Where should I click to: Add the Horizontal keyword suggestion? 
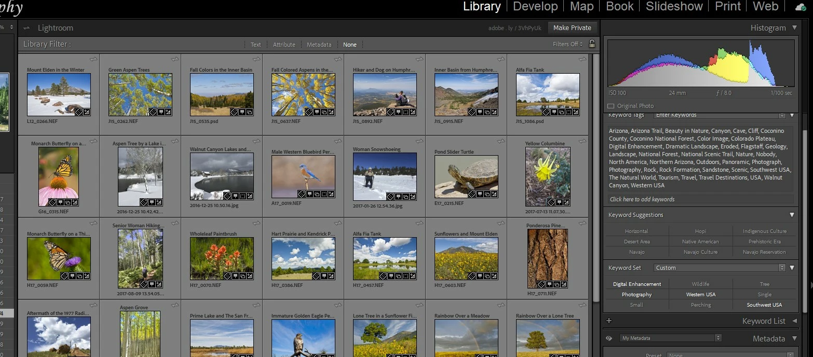coord(636,231)
